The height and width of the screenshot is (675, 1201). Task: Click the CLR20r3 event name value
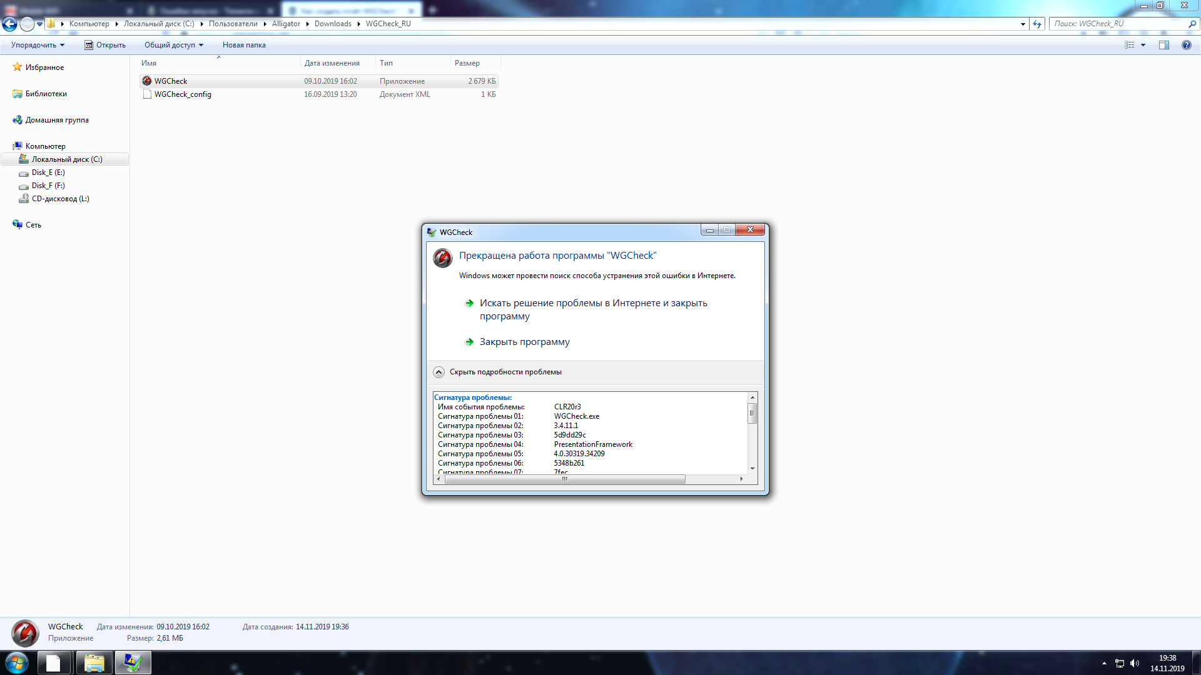(x=567, y=407)
